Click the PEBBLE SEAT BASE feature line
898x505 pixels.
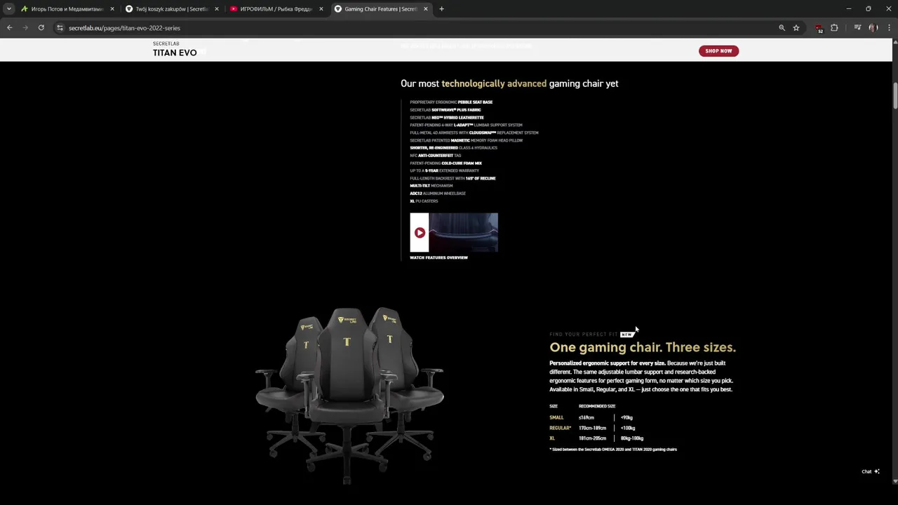click(x=451, y=102)
